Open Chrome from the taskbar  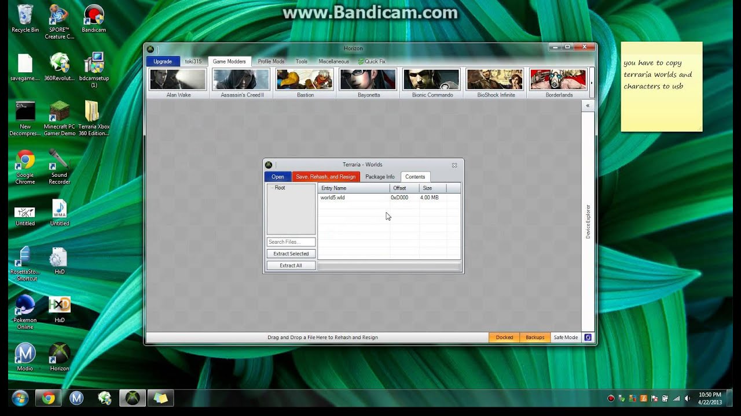[x=49, y=398]
